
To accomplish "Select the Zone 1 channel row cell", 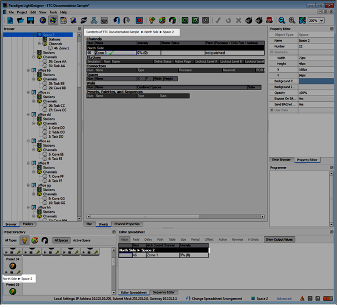I will pos(115,53).
